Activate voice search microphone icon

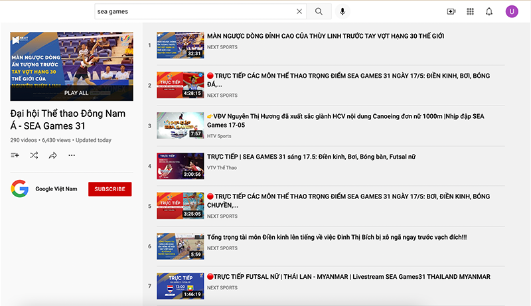click(x=342, y=11)
